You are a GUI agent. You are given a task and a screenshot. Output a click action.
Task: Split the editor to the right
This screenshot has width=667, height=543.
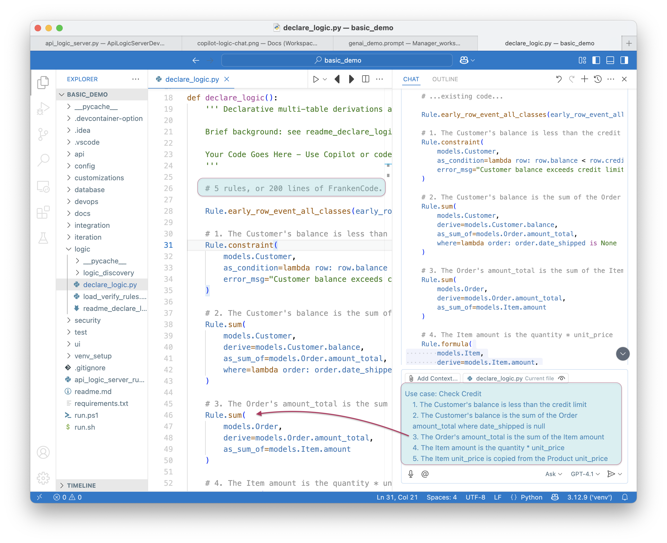(365, 79)
